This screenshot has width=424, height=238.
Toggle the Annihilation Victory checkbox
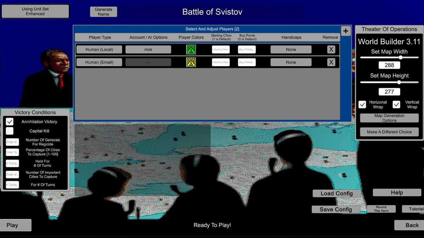pos(10,122)
